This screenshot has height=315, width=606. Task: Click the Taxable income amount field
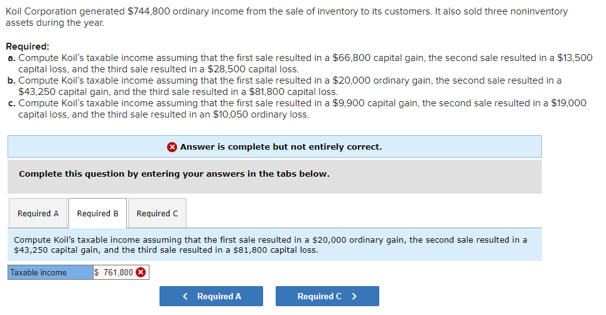[x=116, y=272]
